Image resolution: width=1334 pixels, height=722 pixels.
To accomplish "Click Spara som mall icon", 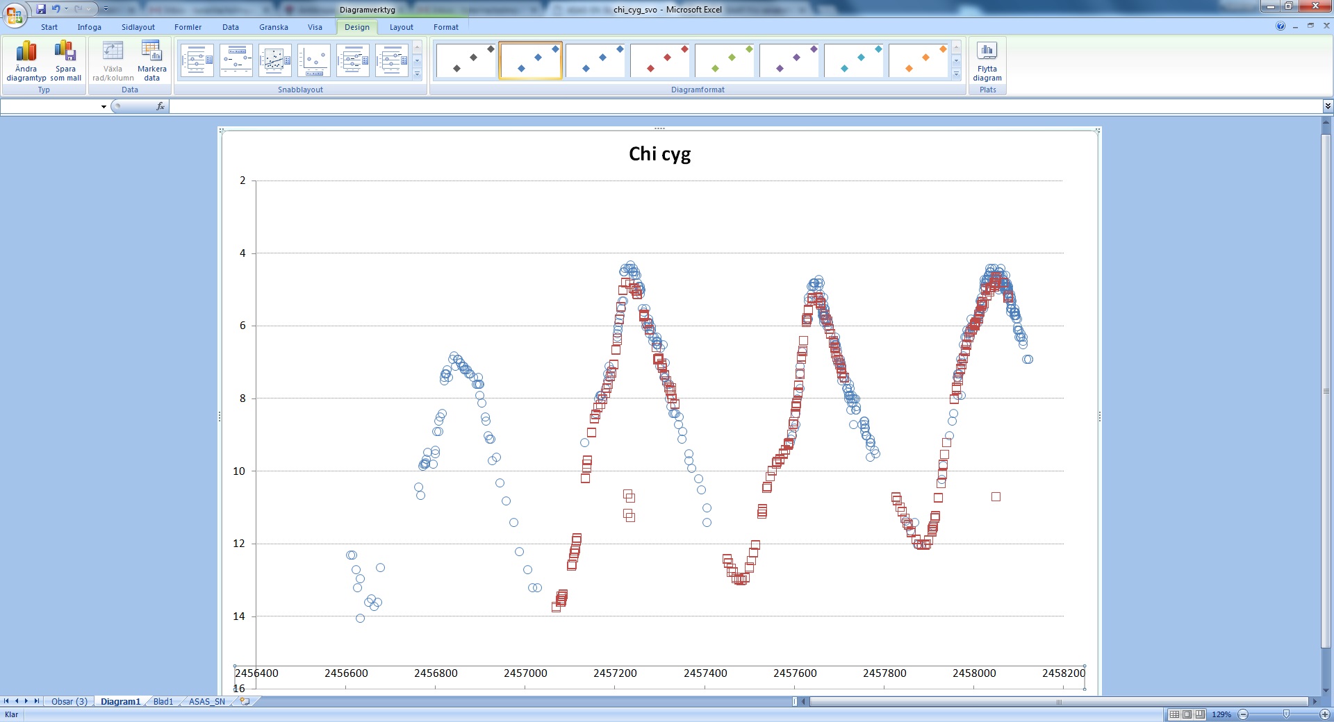I will pos(65,61).
